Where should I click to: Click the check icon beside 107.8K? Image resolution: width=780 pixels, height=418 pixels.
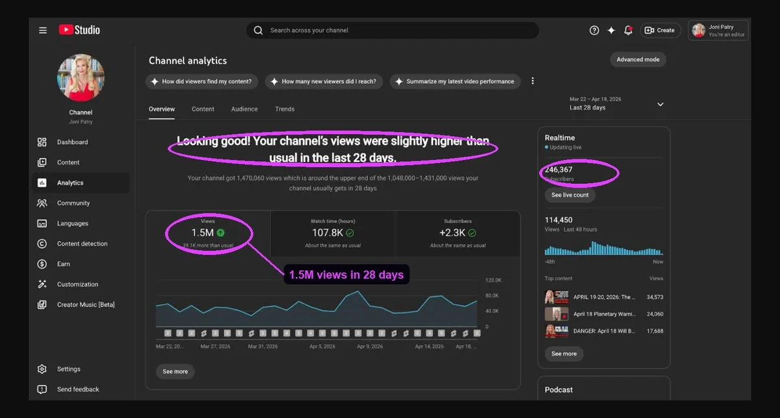click(x=350, y=233)
